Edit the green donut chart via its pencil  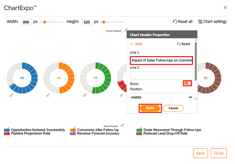point(85,95)
